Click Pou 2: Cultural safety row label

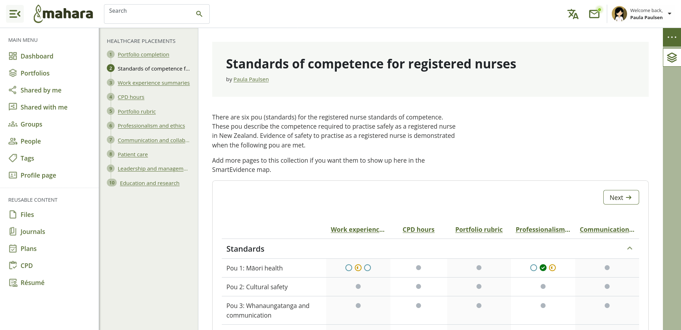point(257,287)
